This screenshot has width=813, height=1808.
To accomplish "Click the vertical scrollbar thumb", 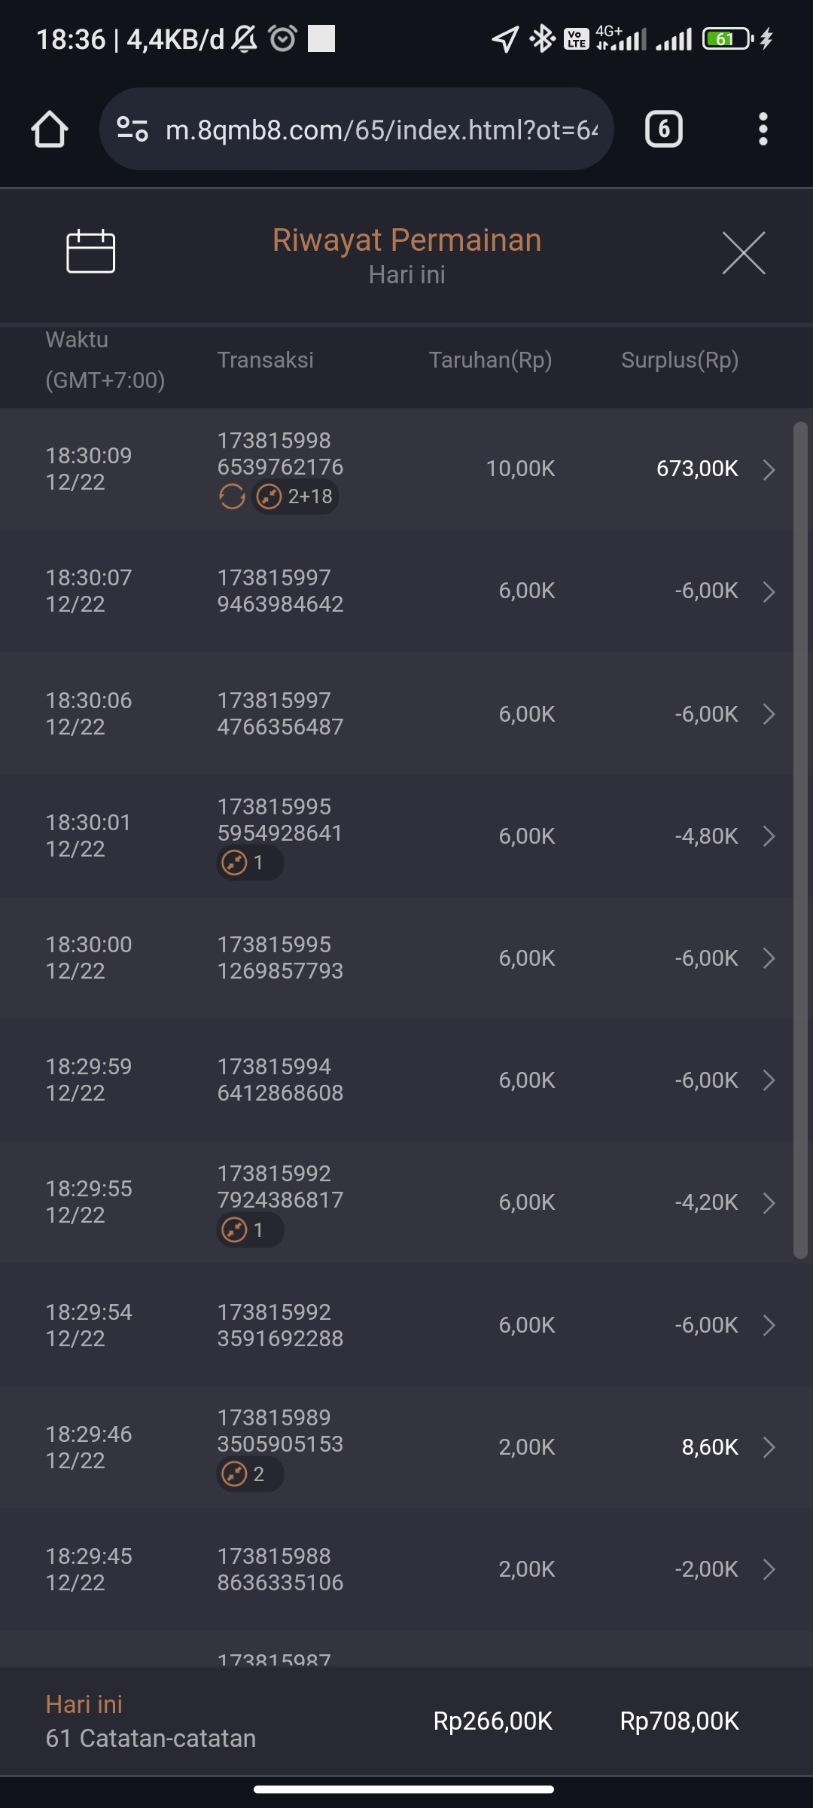I will [800, 840].
